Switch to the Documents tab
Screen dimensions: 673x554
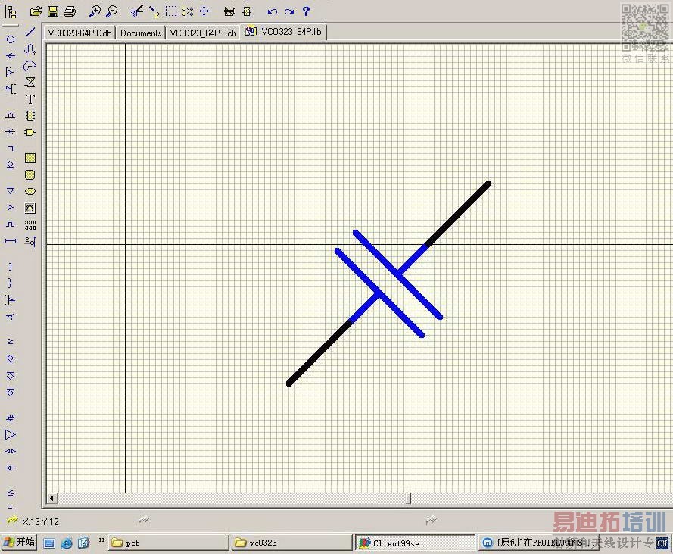point(141,33)
